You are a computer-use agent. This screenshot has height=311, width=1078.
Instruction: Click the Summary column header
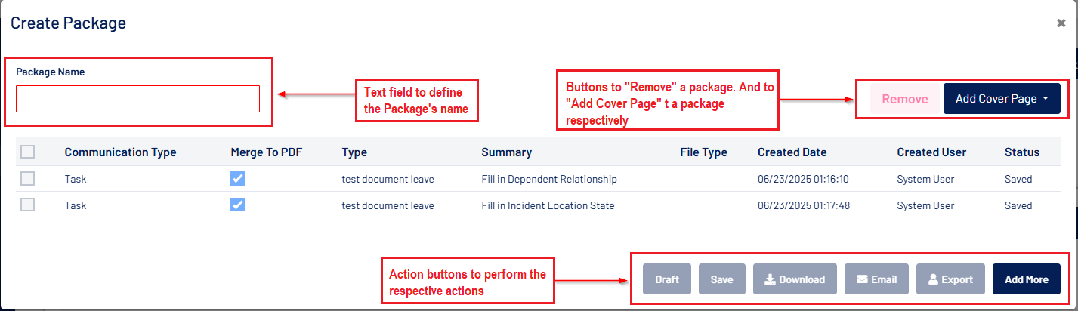[506, 152]
